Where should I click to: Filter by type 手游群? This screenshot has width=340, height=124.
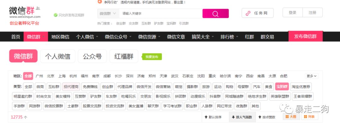(19, 106)
